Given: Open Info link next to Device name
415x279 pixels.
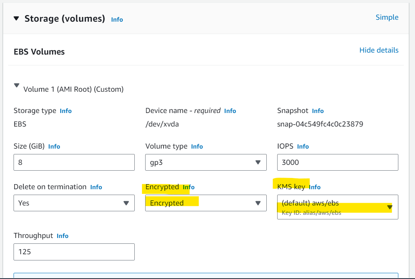Looking at the screenshot, I should [x=230, y=111].
